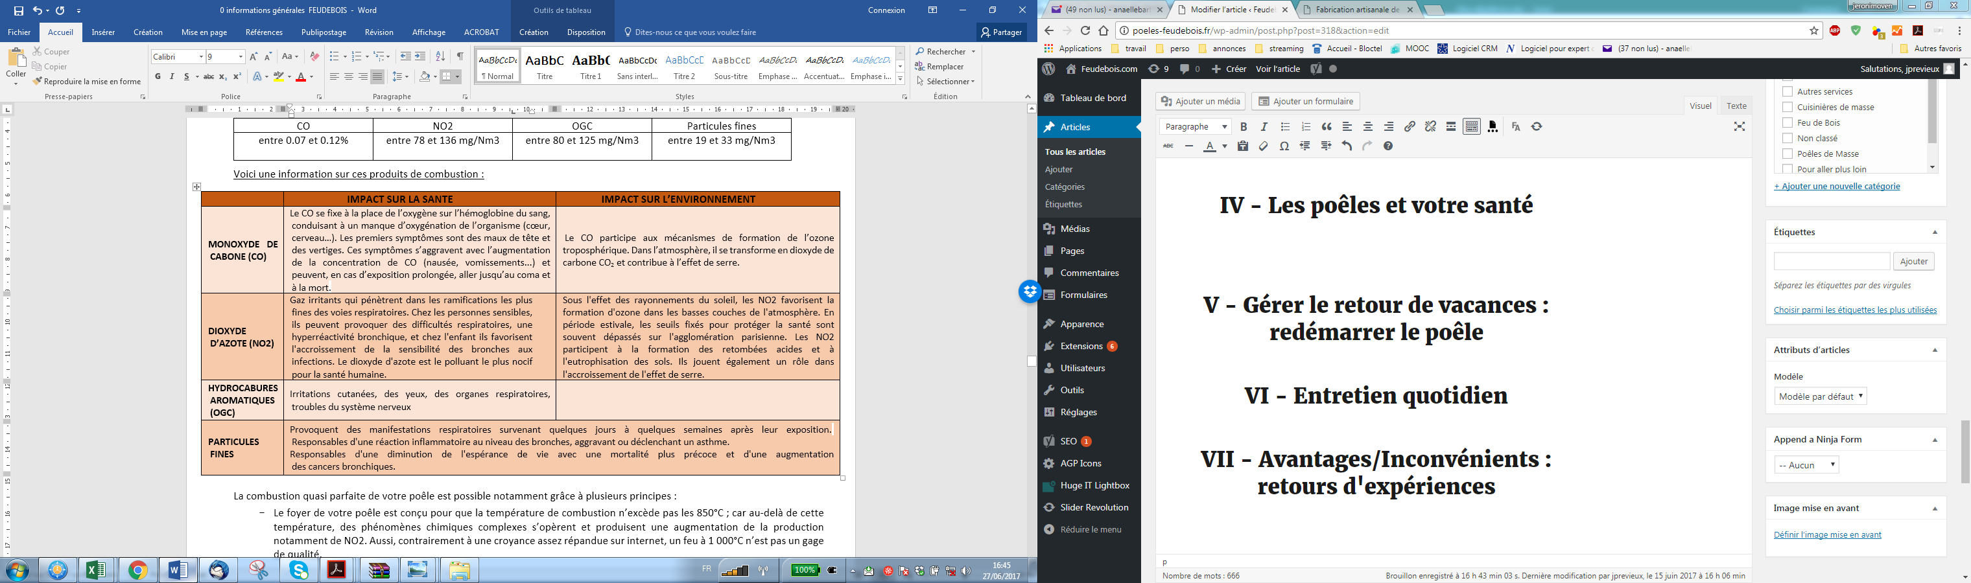
Task: Insert blockquote in WordPress editor
Action: click(1327, 127)
